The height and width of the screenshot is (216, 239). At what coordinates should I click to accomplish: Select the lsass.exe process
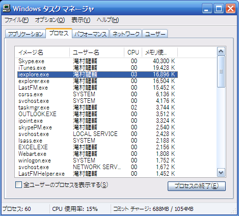(98, 141)
